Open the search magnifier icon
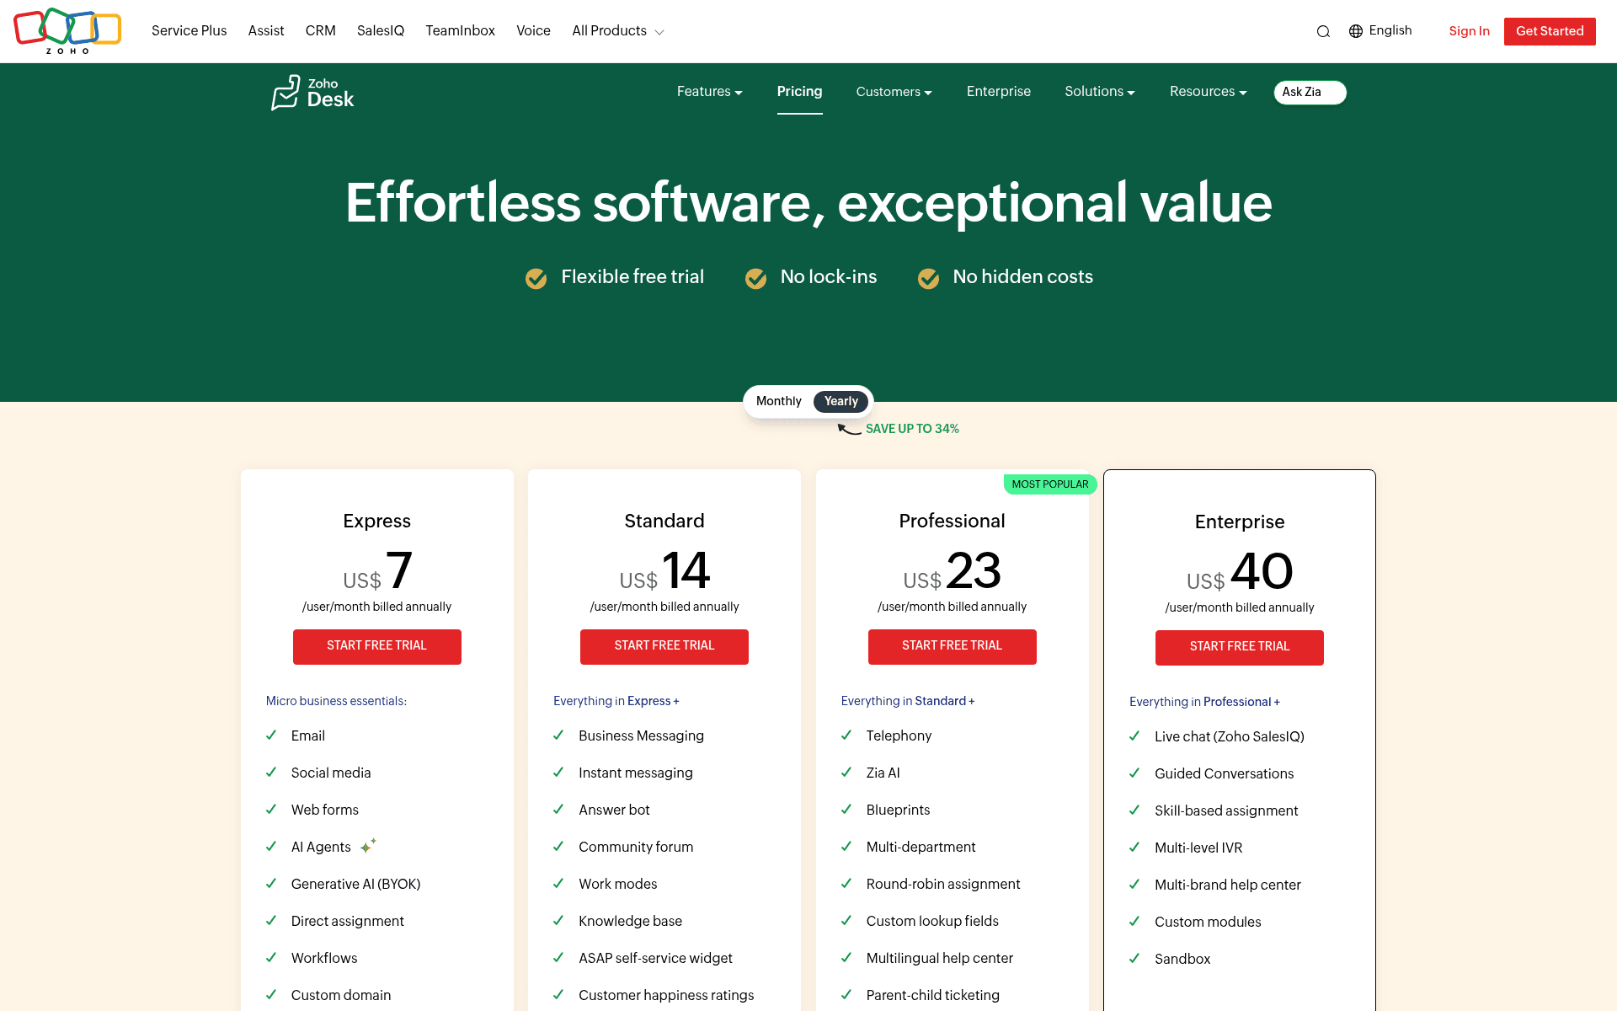The height and width of the screenshot is (1011, 1617). [1323, 31]
